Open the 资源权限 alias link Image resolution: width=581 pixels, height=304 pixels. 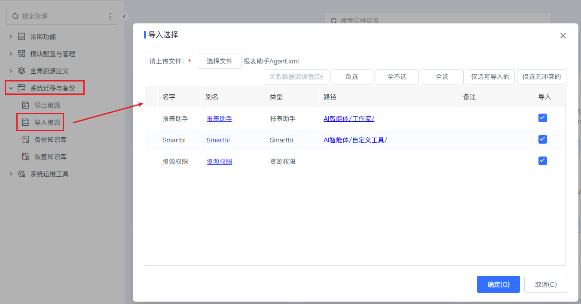(x=219, y=161)
